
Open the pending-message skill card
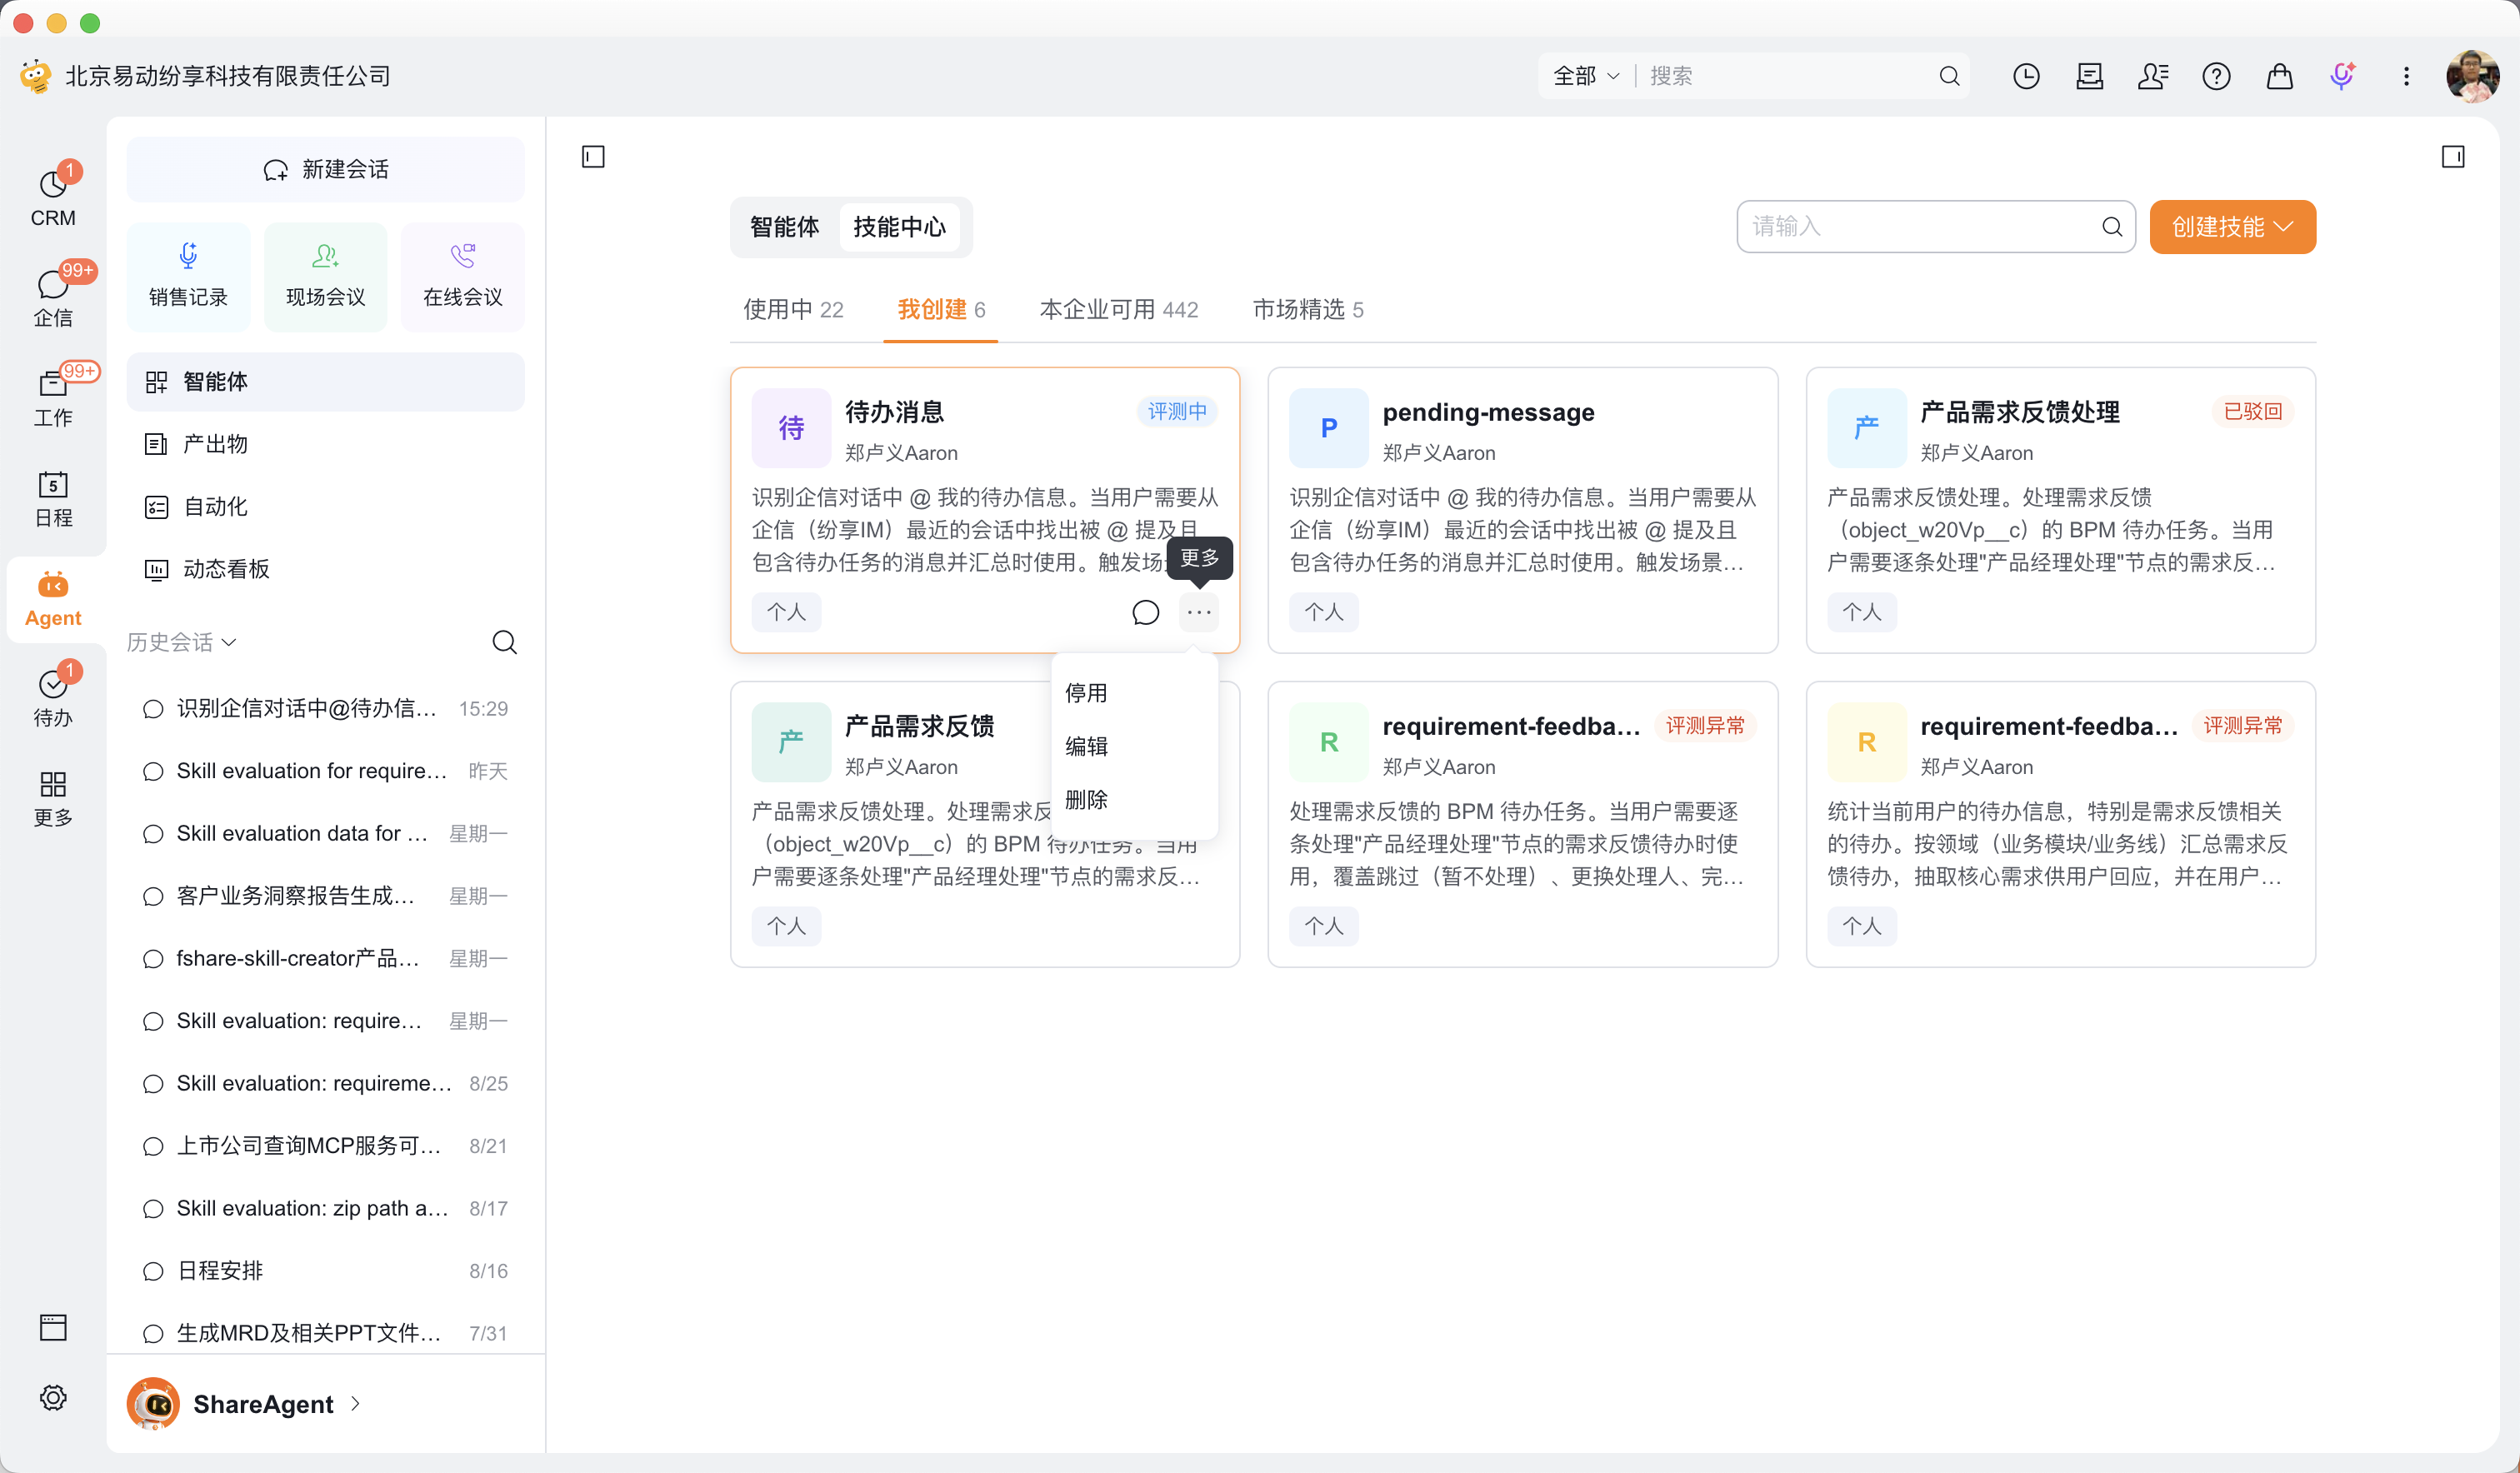point(1522,510)
